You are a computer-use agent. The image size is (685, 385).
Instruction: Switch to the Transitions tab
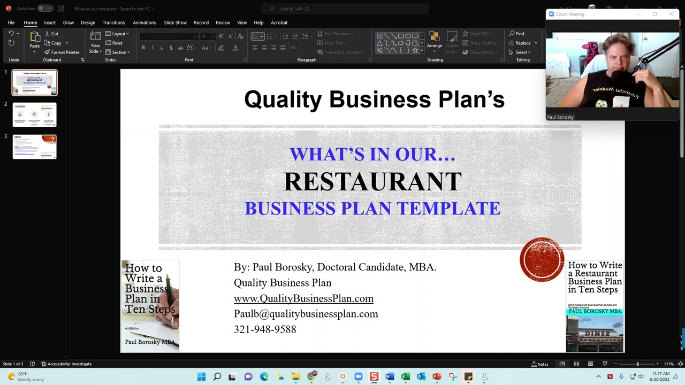[113, 22]
